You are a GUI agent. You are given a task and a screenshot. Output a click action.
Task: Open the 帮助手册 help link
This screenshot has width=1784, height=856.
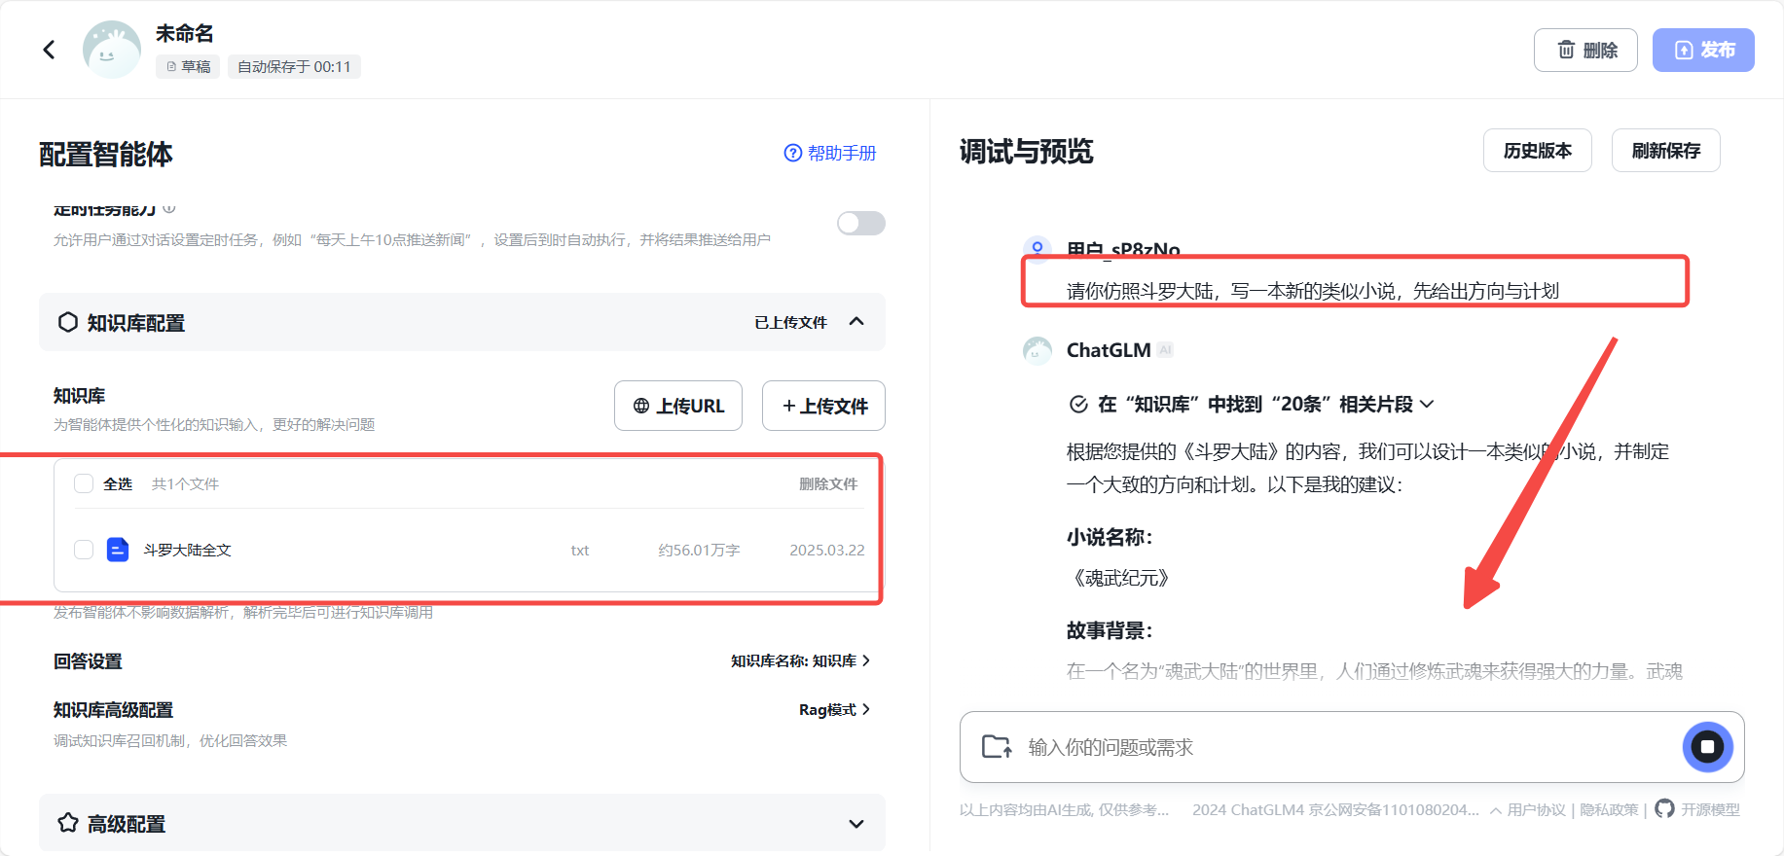830,153
